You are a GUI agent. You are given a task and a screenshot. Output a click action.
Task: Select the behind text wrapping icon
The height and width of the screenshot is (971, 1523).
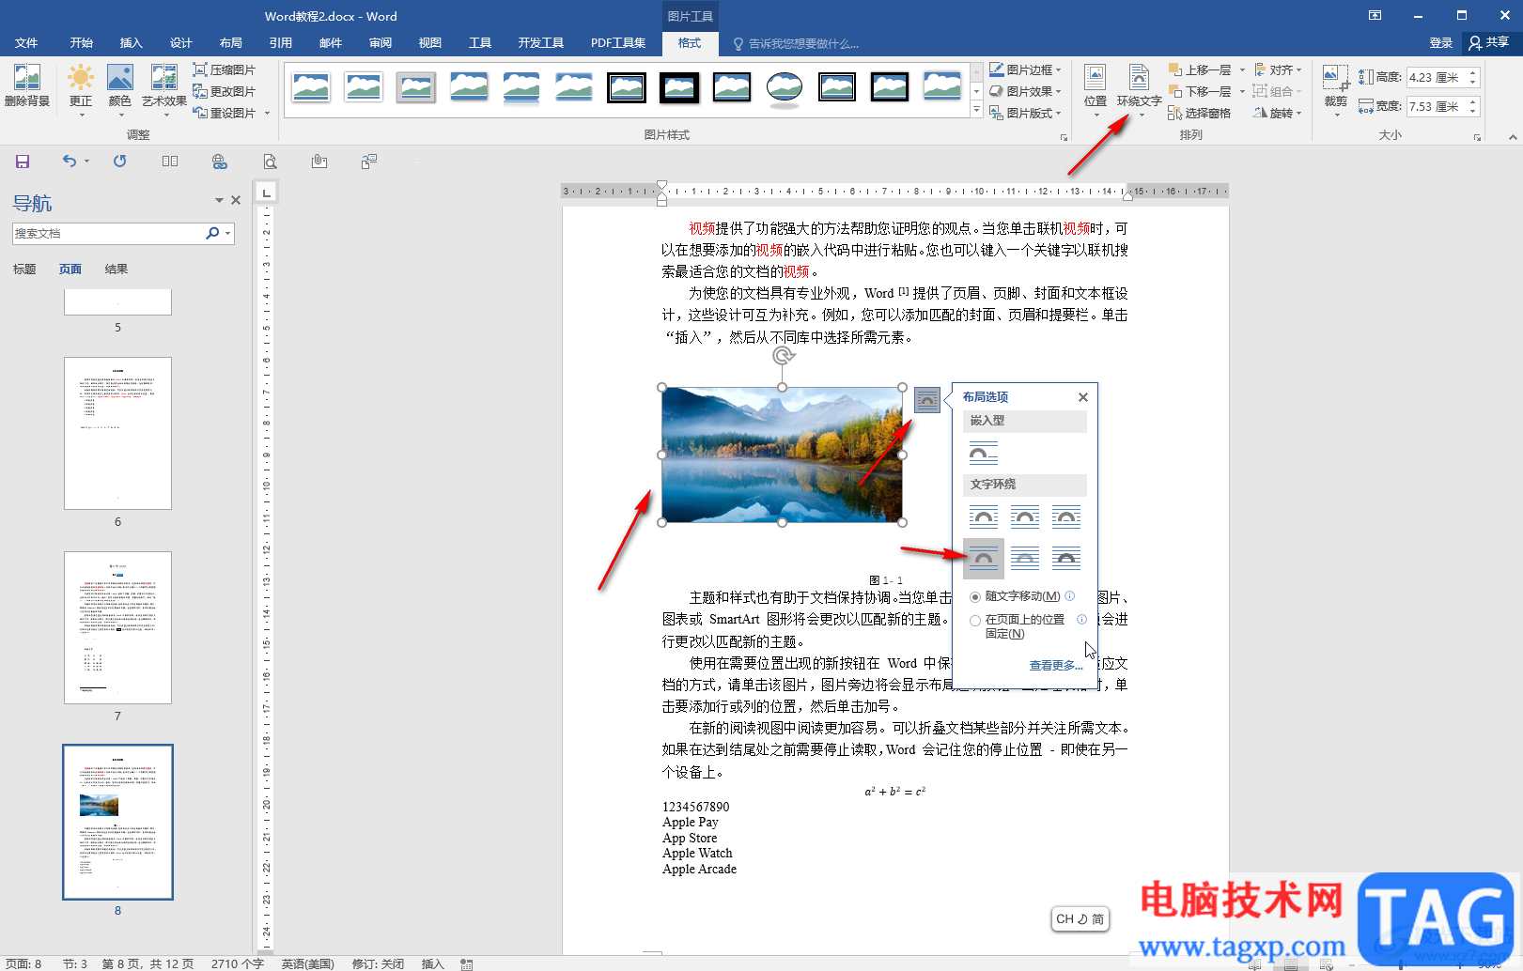[x=1025, y=558]
